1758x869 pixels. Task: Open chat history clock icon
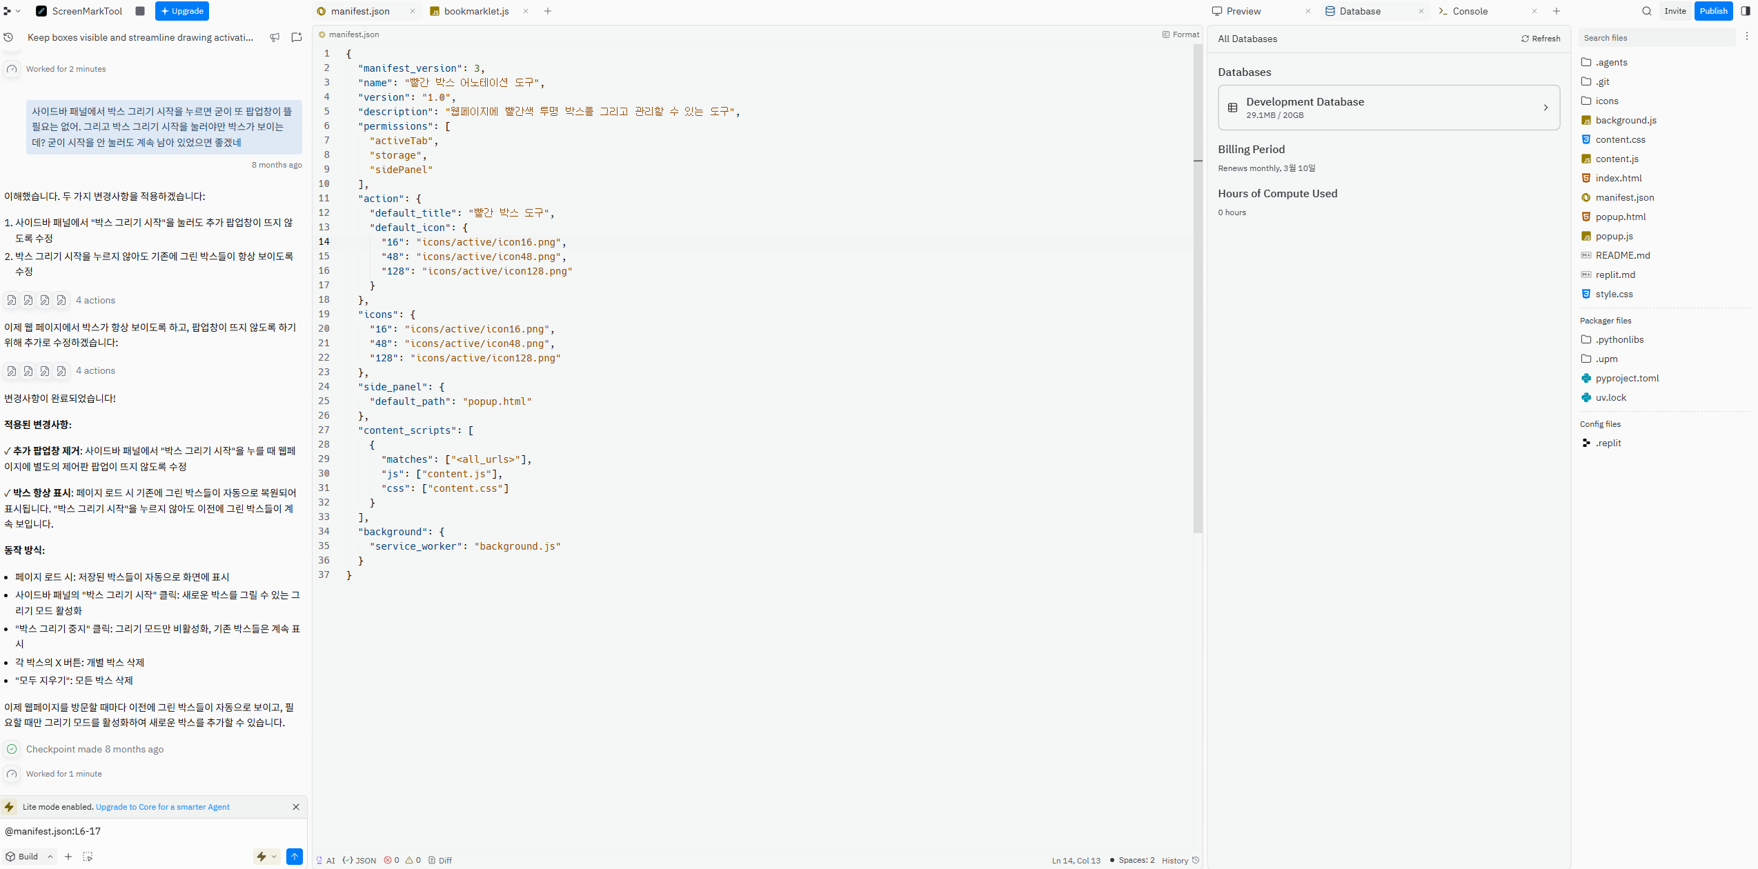point(8,37)
